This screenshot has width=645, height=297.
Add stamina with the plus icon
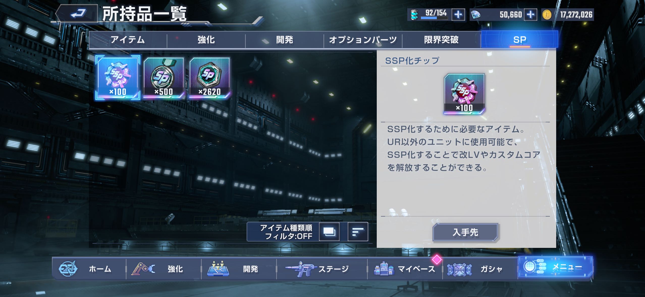point(458,15)
